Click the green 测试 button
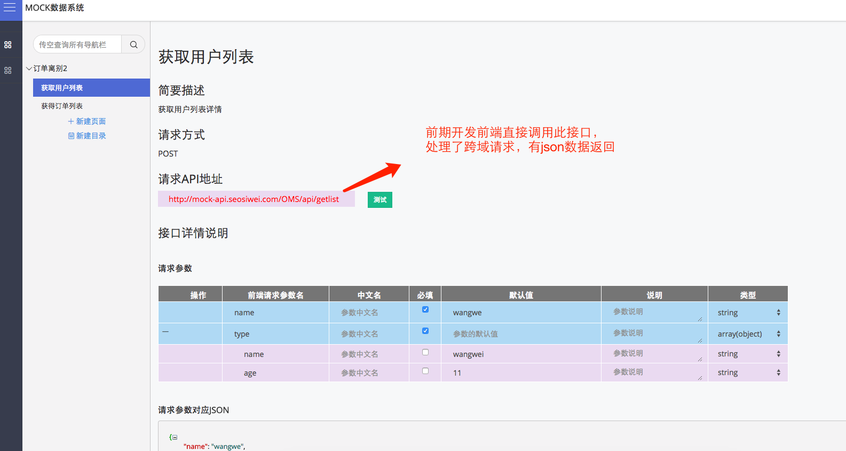The image size is (846, 451). pos(380,200)
